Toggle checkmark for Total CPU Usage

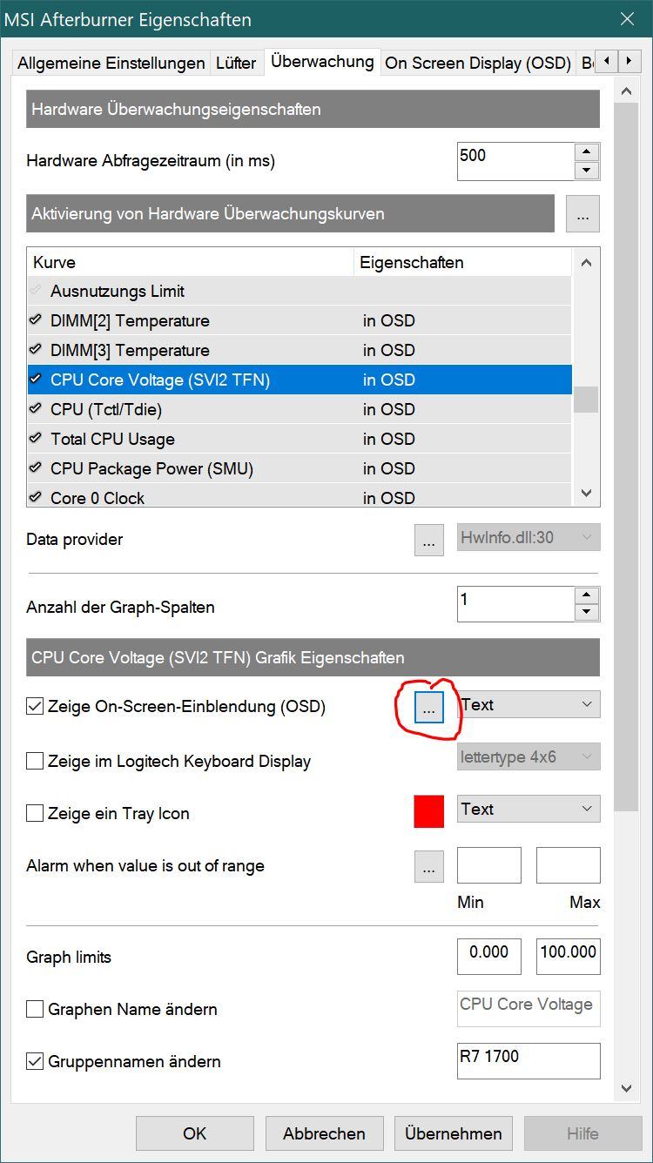click(x=36, y=439)
